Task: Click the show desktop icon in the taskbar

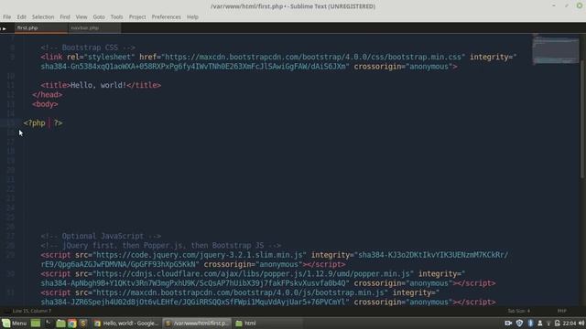Action: 36,323
